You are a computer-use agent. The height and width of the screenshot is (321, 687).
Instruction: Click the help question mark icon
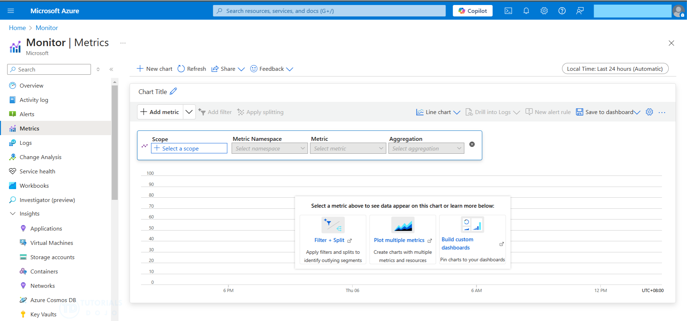pyautogui.click(x=562, y=11)
